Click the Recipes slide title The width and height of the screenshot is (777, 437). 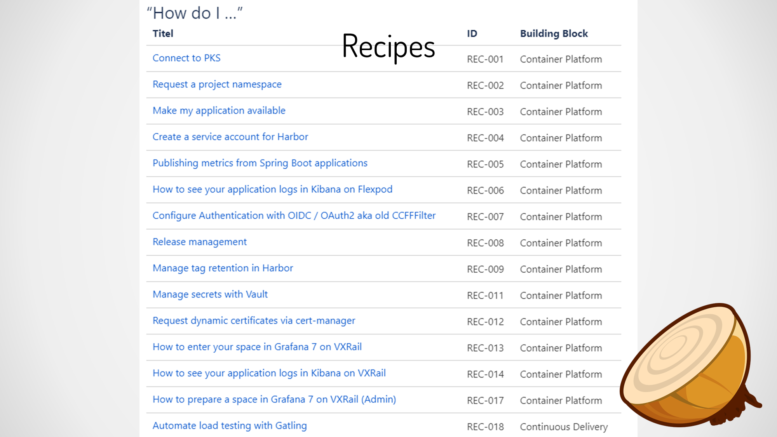(388, 47)
